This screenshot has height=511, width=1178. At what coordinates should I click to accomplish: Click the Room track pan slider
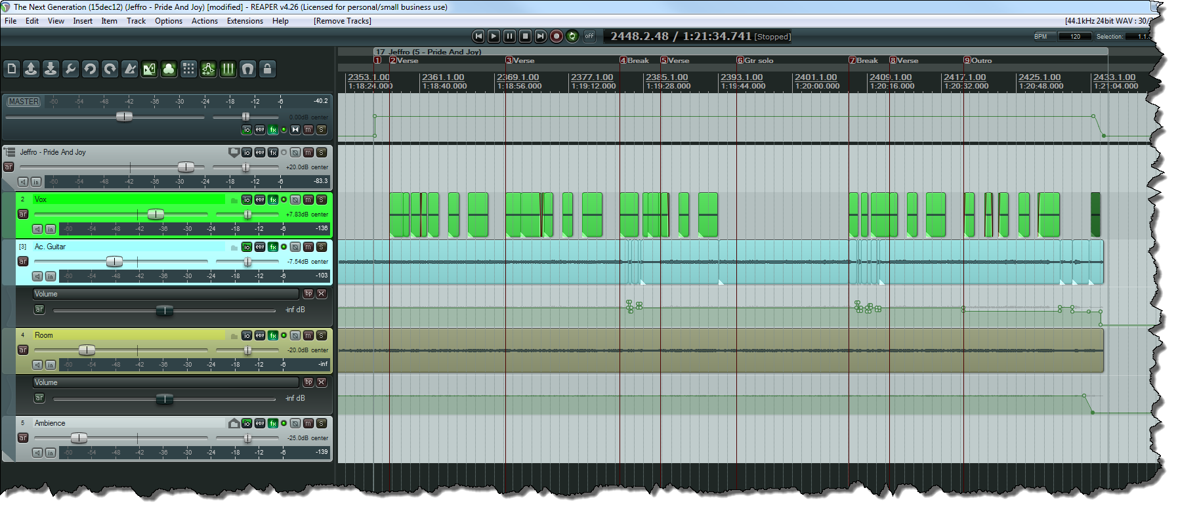[x=247, y=350]
